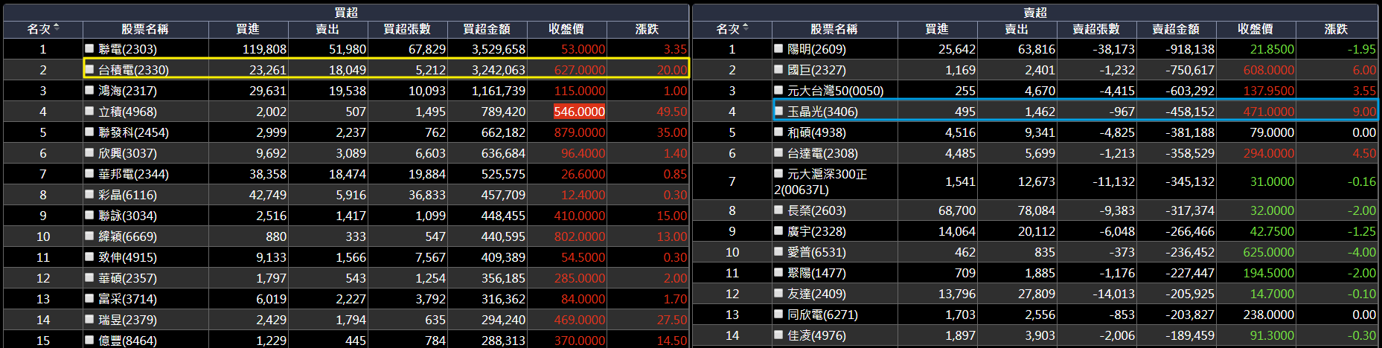The image size is (1382, 348).
Task: Tick checkbox for 聯發科(2454)
Action: pyautogui.click(x=89, y=132)
